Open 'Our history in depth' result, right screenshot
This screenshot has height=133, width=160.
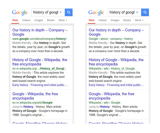[x=116, y=32]
